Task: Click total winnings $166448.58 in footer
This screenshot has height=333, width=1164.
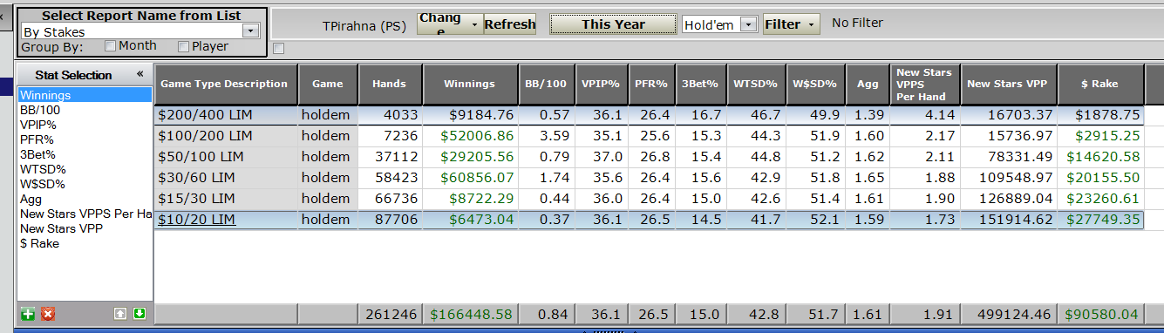Action: tap(470, 313)
